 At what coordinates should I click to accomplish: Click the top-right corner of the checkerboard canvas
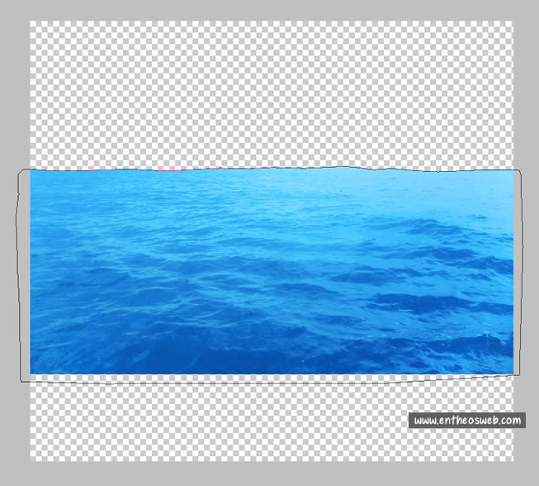[512, 22]
